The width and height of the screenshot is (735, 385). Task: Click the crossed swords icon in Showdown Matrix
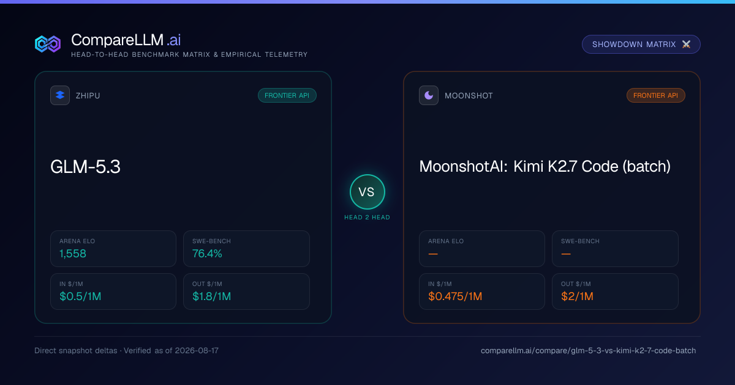[x=686, y=45]
